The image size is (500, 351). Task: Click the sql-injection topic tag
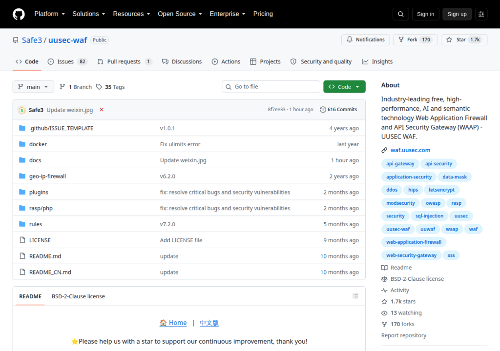pyautogui.click(x=429, y=216)
